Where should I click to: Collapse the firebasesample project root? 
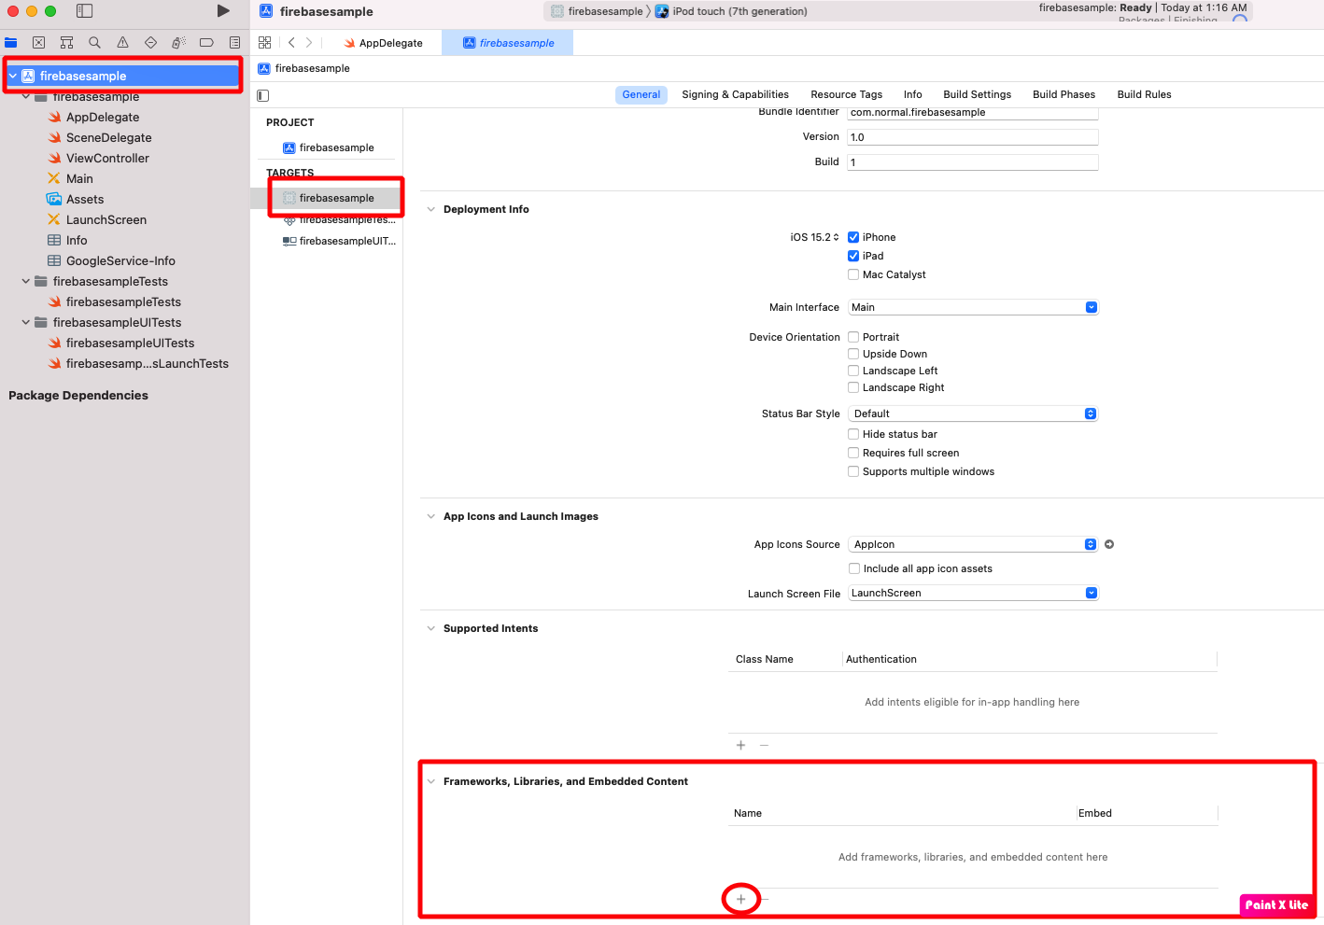[x=12, y=76]
